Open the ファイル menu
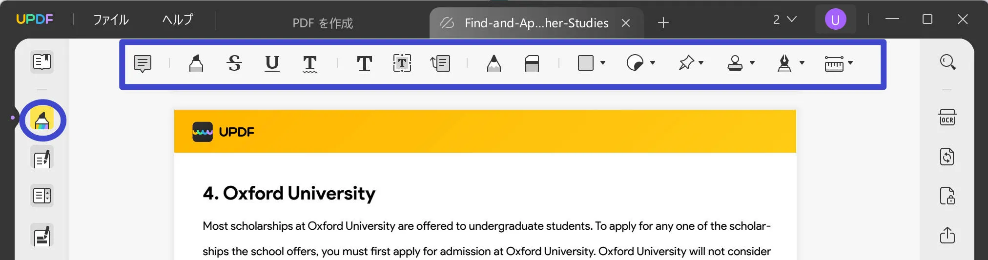Viewport: 988px width, 260px height. pyautogui.click(x=111, y=20)
